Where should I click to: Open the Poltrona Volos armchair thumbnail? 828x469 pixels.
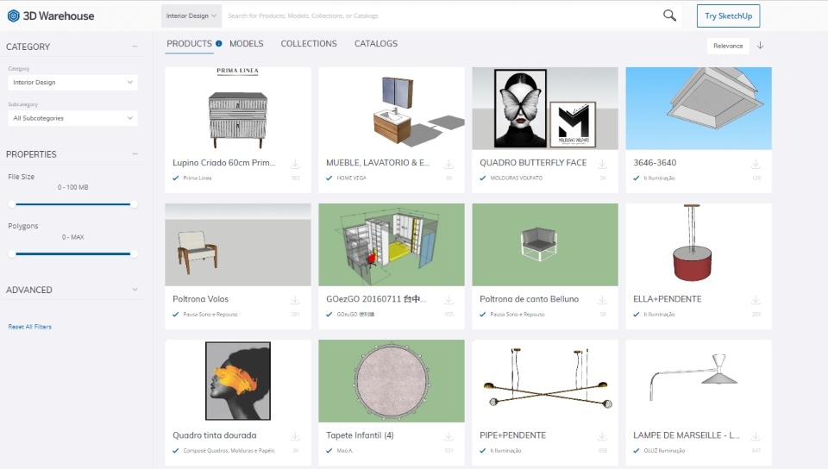pos(238,245)
